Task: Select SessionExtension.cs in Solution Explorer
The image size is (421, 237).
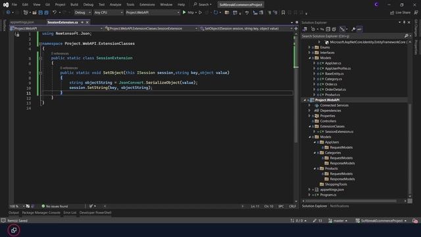Action: pos(339,132)
